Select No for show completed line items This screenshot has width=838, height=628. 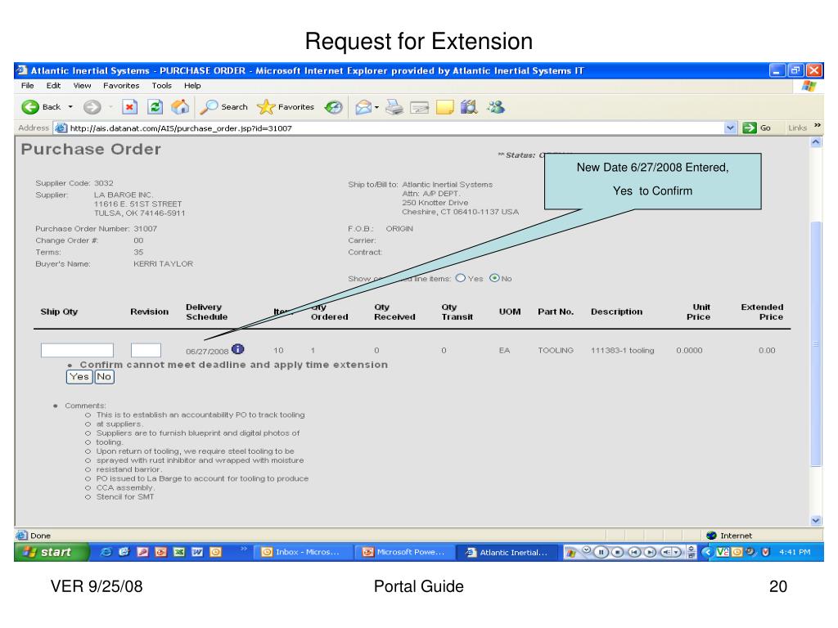tap(494, 278)
